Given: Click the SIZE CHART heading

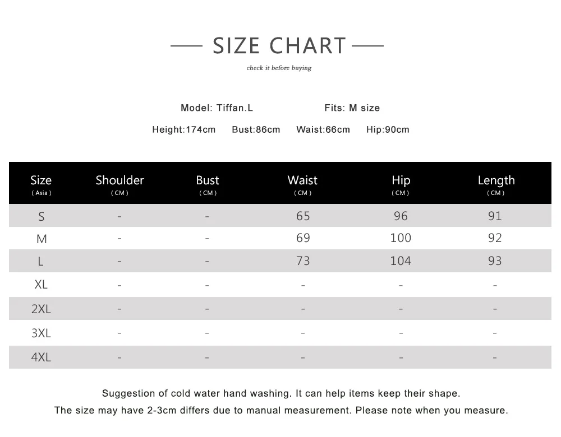Looking at the screenshot, I should (279, 46).
